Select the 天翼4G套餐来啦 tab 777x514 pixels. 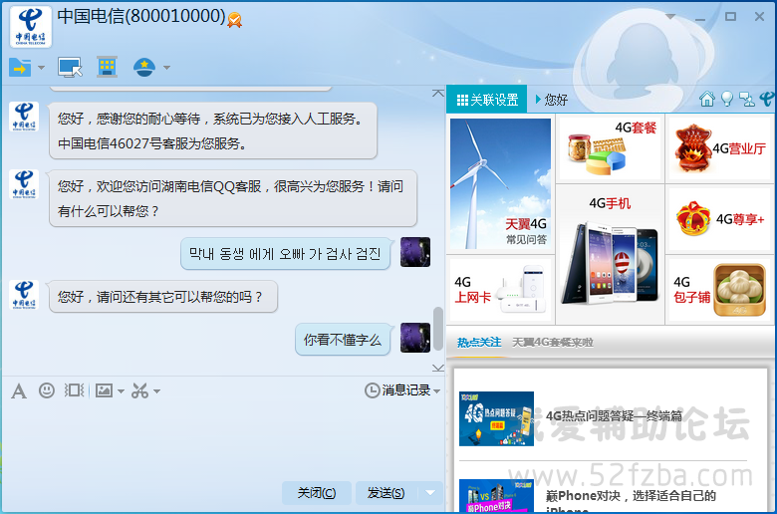click(553, 343)
